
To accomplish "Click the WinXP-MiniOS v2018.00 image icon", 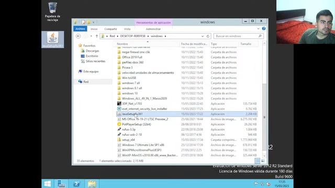I will [119, 155].
